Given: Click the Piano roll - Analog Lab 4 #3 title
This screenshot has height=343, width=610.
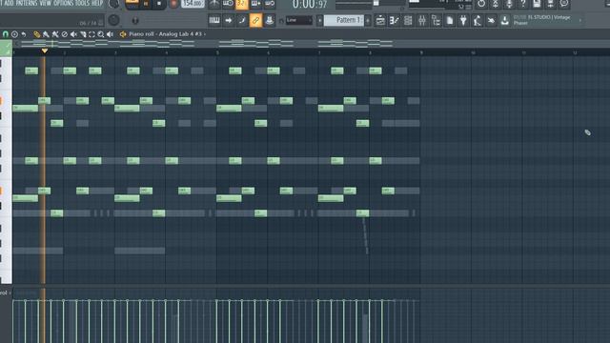Looking at the screenshot, I should (165, 34).
